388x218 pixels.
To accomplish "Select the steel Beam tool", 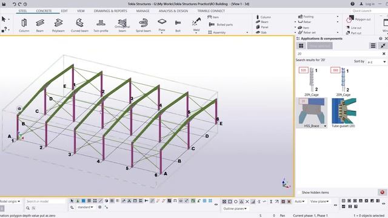I will tap(40, 25).
